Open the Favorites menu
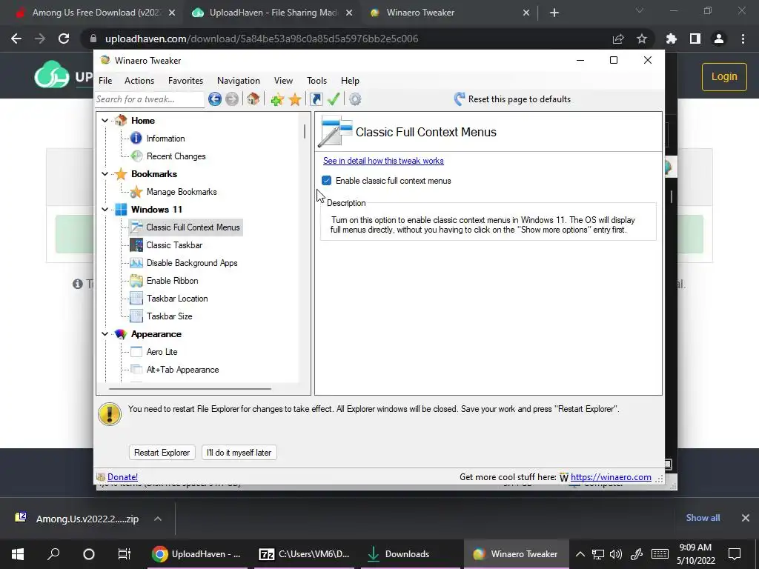Viewport: 759px width, 569px height. pos(185,81)
